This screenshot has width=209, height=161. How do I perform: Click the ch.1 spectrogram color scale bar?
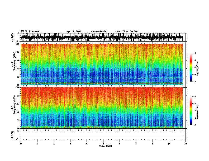[x=191, y=67]
